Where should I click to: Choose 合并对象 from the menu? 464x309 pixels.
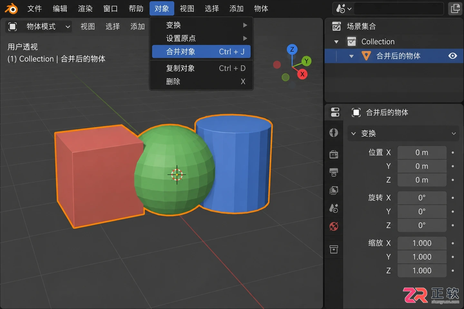click(201, 51)
